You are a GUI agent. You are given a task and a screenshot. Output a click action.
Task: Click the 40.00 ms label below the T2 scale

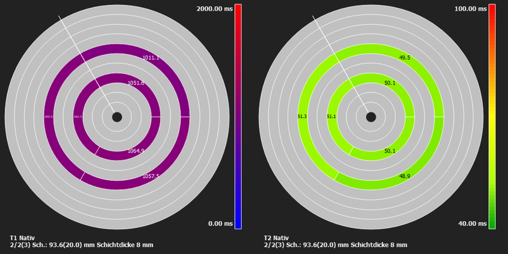[472, 223]
